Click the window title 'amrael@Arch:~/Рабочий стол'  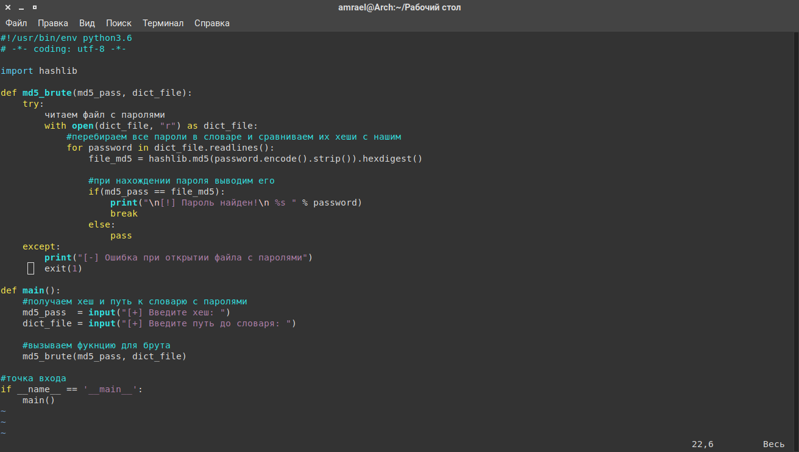400,7
